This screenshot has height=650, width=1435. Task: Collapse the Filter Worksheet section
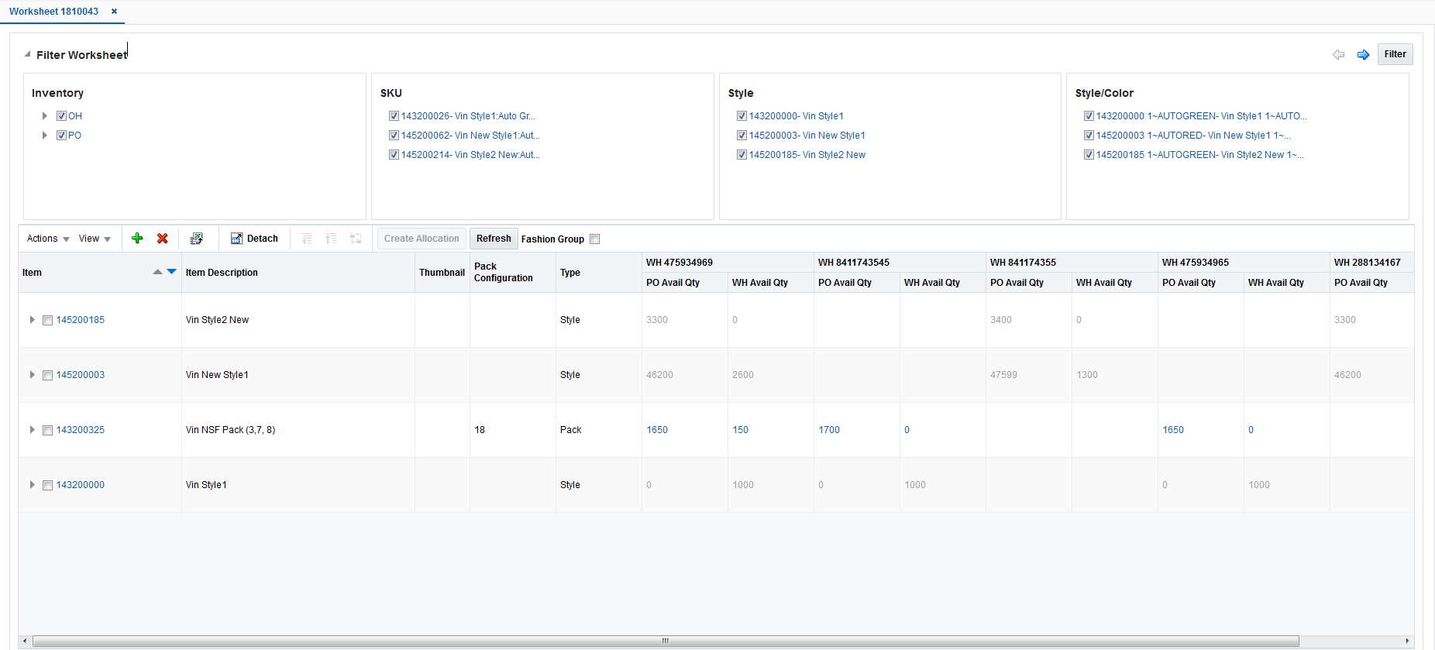coord(28,55)
